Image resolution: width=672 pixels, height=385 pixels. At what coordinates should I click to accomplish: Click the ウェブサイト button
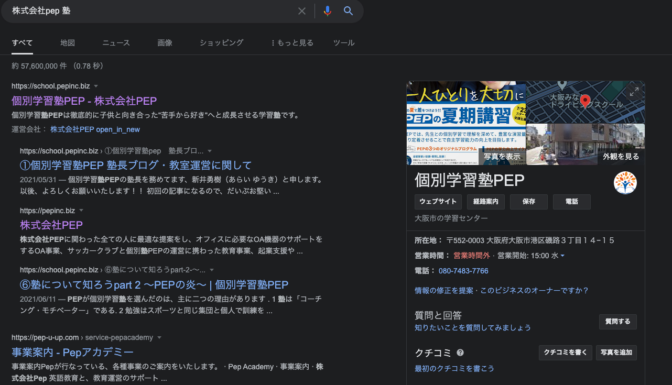point(438,202)
